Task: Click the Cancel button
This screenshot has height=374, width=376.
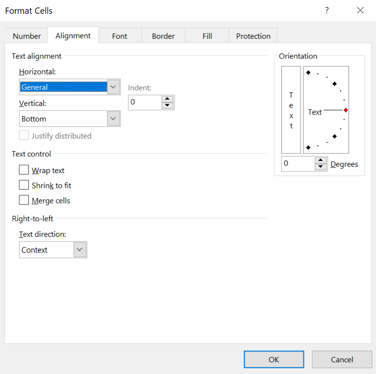Action: pyautogui.click(x=342, y=359)
